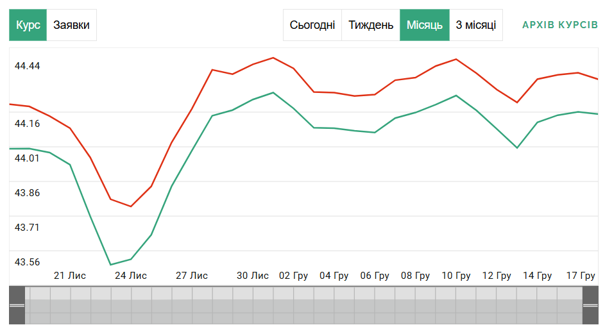Open the АРХІВ КУРСІВ link

click(559, 25)
